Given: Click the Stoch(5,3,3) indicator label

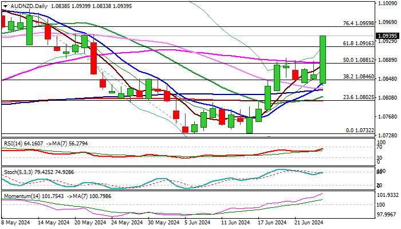Looking at the screenshot, I should click(x=18, y=172).
